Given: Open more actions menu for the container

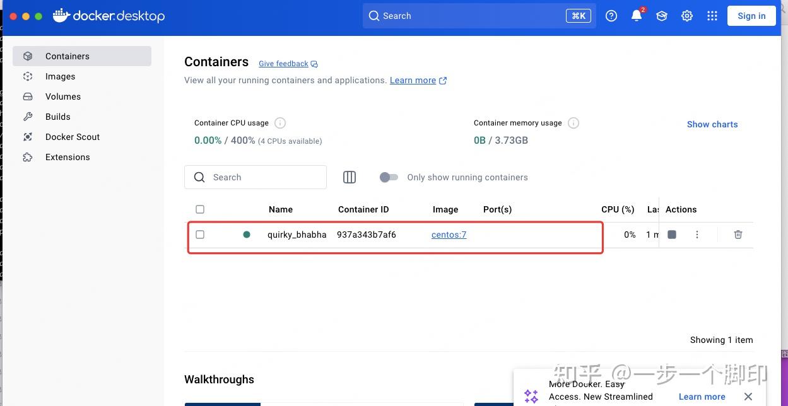Looking at the screenshot, I should (697, 234).
